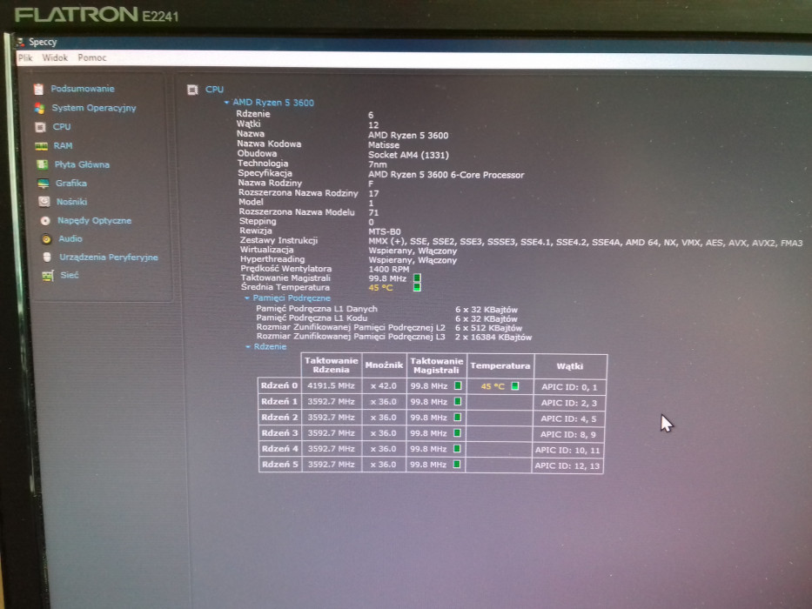The height and width of the screenshot is (609, 812).
Task: Click green bus-speed icon in Rdzeń 1 row
Action: (x=458, y=401)
